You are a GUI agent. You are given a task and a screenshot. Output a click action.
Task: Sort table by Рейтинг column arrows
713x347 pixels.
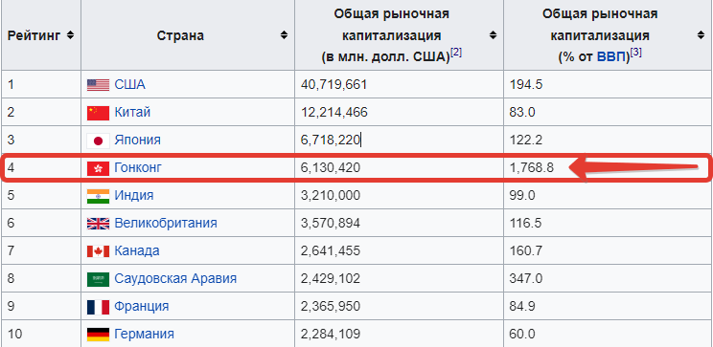(x=70, y=35)
